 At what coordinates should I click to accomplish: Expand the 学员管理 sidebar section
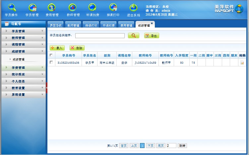(23, 31)
